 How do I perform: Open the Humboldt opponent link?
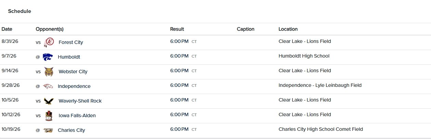pyautogui.click(x=69, y=57)
